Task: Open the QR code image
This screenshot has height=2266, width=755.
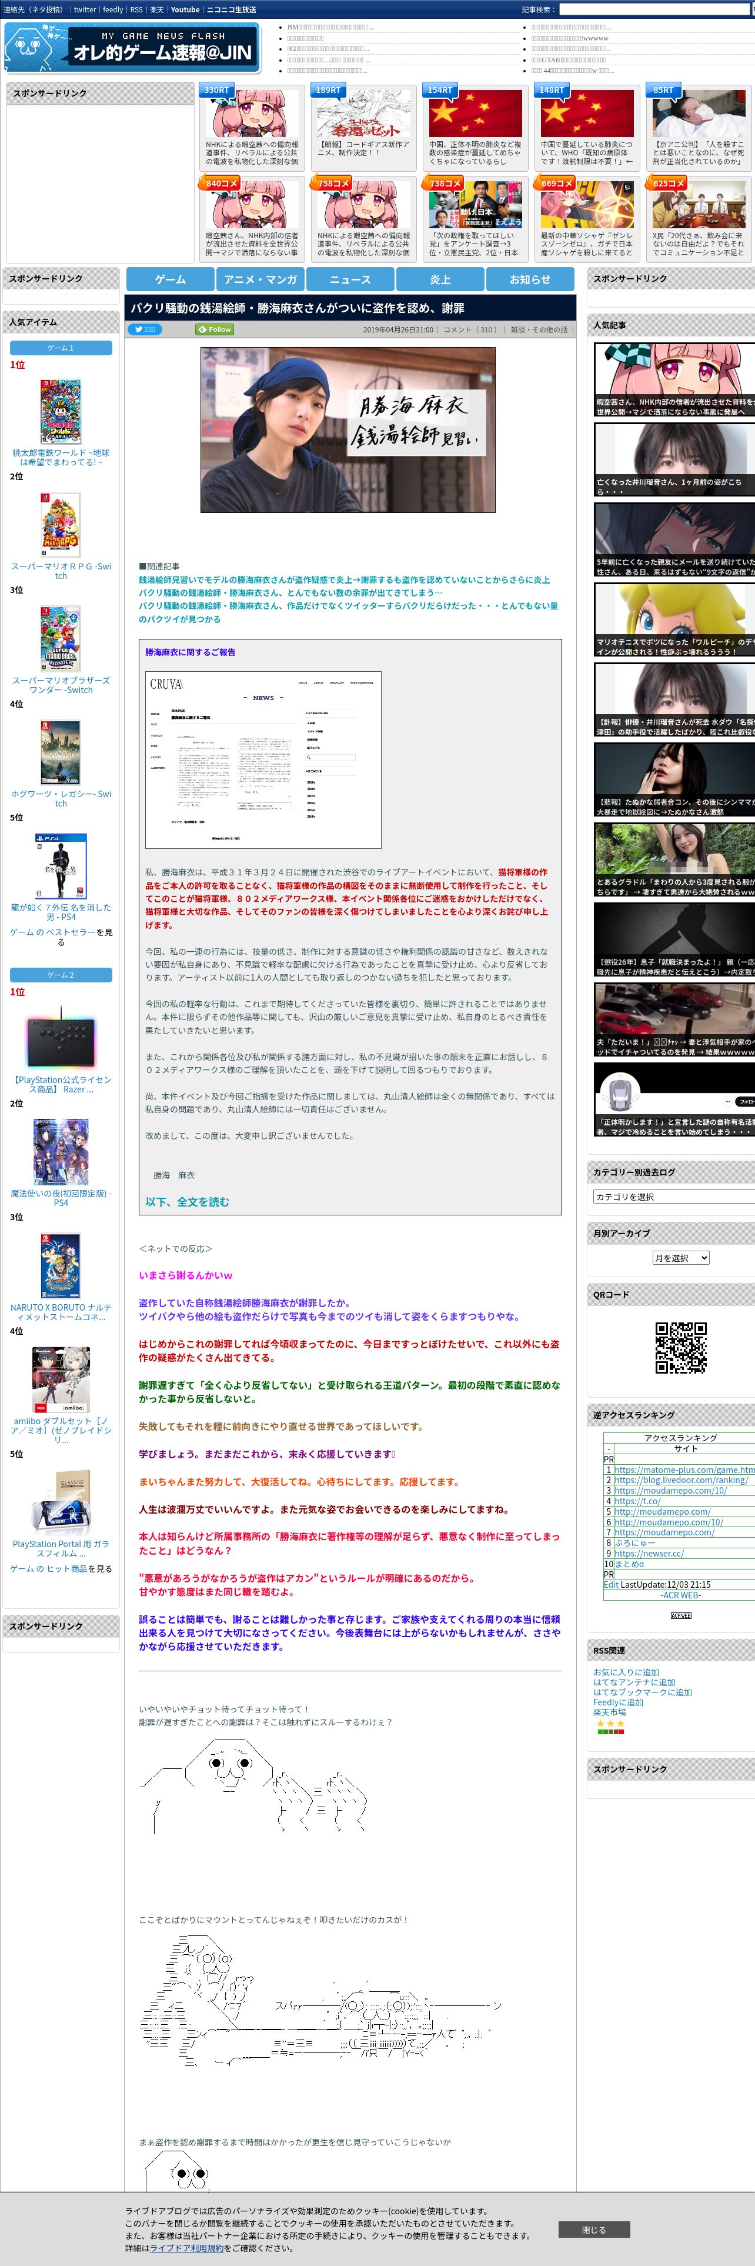Action: coord(680,1347)
